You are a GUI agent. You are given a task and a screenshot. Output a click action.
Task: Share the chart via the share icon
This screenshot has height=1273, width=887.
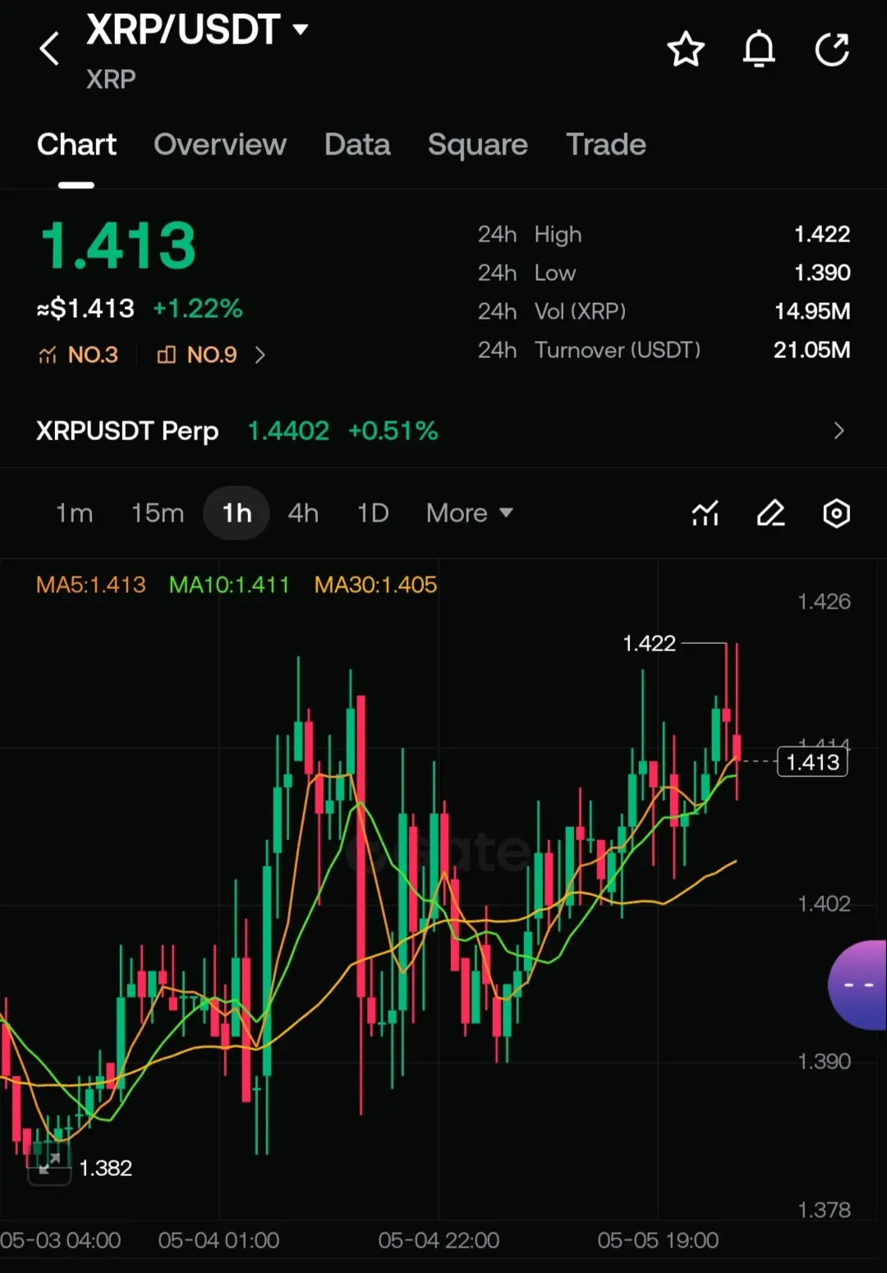(832, 49)
